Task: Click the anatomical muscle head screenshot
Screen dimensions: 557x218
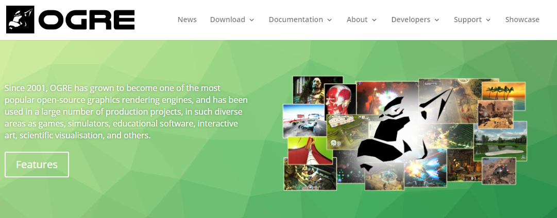Action: pos(340,99)
